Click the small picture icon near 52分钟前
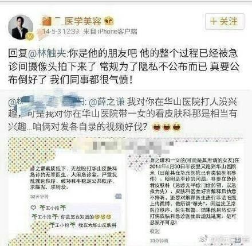 tap(118, 196)
